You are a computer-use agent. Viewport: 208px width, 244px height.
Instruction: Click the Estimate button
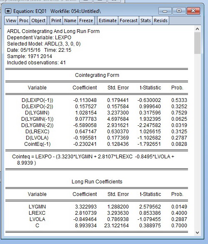click(x=108, y=20)
